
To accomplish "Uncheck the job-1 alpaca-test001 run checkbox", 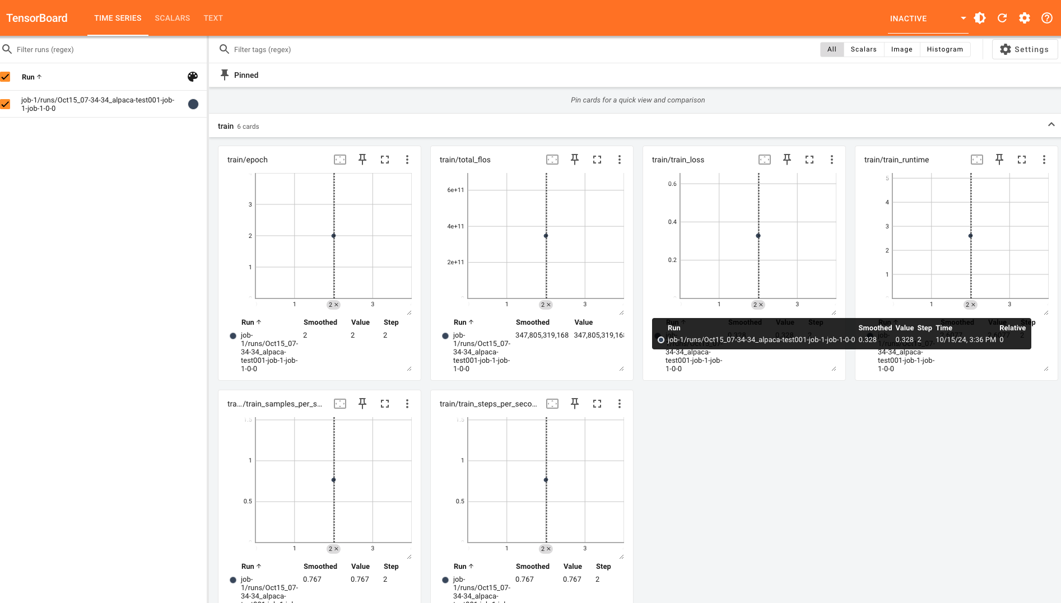I will tap(6, 104).
